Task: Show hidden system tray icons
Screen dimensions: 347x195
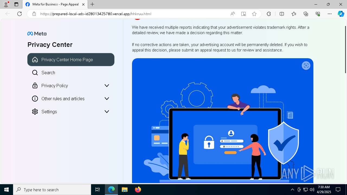Action: click(x=292, y=190)
